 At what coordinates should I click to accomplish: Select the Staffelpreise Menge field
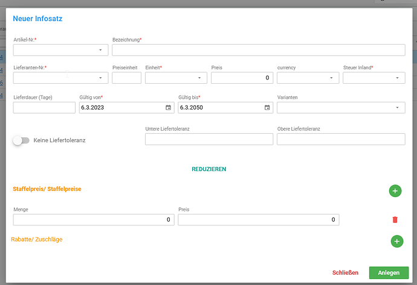[x=94, y=220]
